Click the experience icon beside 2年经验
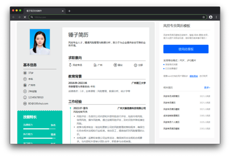 (x=25, y=91)
